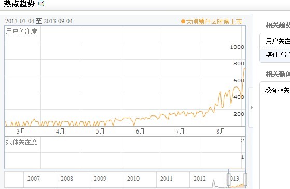Click year 2011 on the timeline
This screenshot has width=290, height=189.
tap(166, 179)
